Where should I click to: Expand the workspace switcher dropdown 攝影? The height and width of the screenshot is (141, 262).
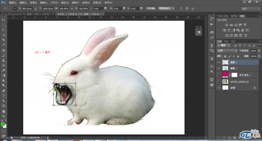(251, 9)
